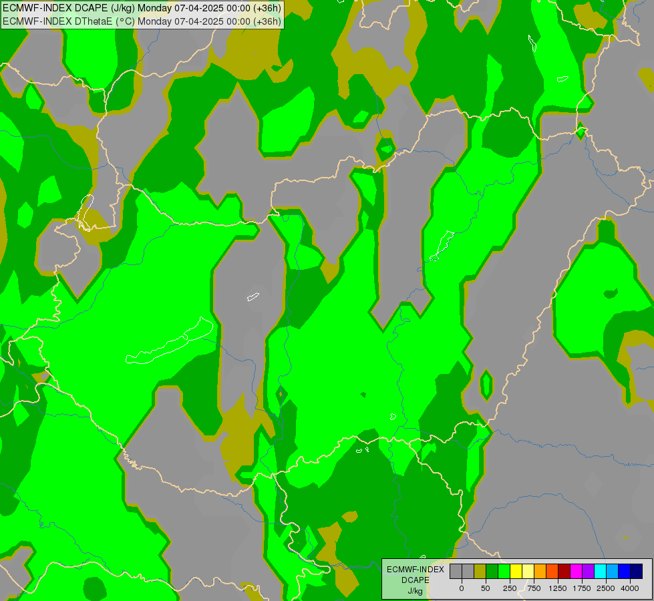Viewport: 654px width, 601px height.
Task: Click the legend value 2500
Action: pos(606,588)
